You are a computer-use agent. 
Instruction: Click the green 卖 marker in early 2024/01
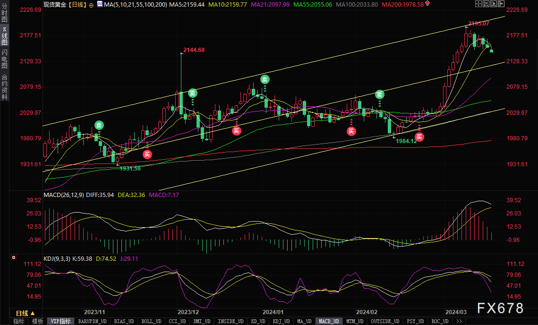[x=265, y=80]
